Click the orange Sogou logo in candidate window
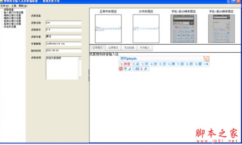Image resolution: width=242 pixels, height=145 pixels. point(207,58)
